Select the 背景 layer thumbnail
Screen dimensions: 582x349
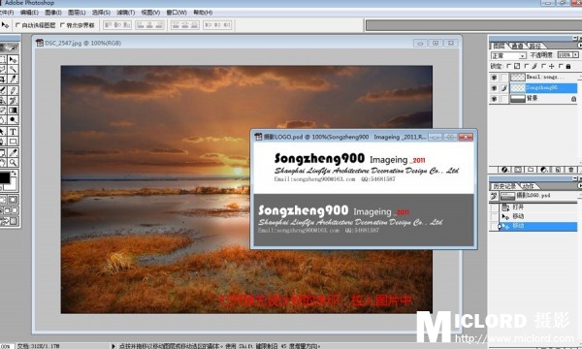[517, 99]
